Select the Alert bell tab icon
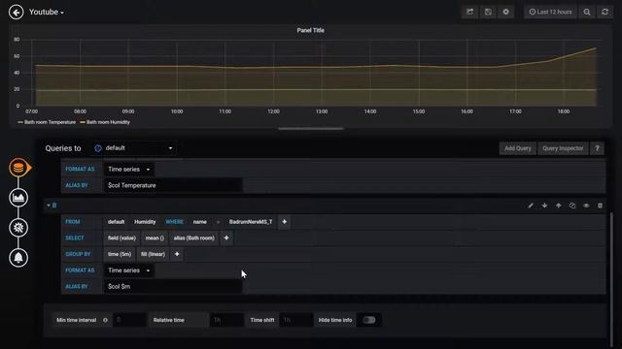Image resolution: width=622 pixels, height=349 pixels. click(18, 258)
